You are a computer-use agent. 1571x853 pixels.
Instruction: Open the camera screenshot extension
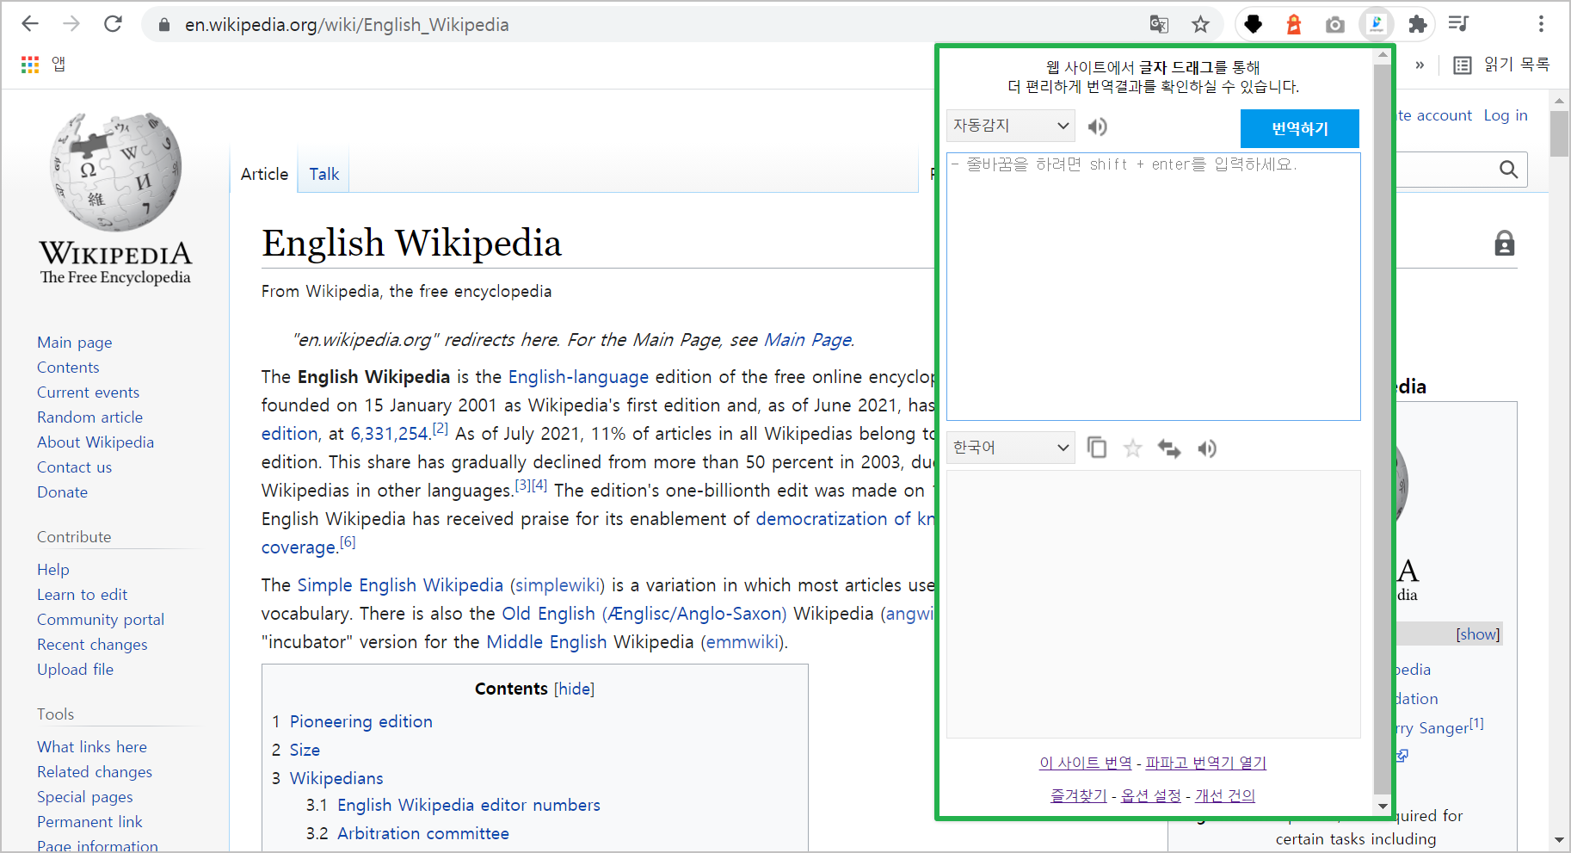click(1335, 24)
